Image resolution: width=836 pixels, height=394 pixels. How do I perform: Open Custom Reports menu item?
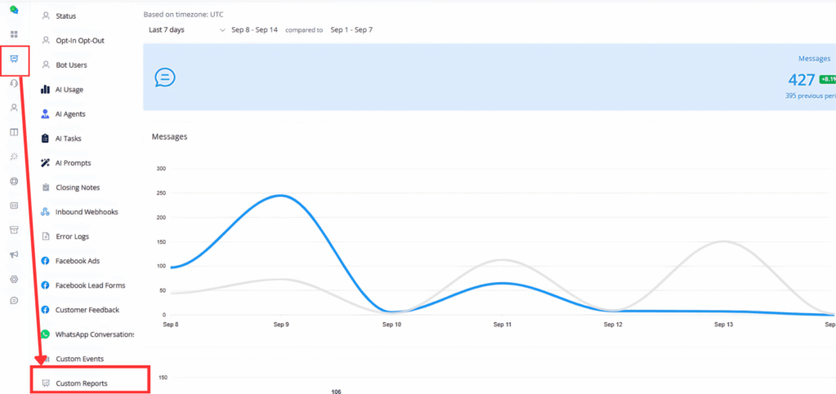point(82,383)
